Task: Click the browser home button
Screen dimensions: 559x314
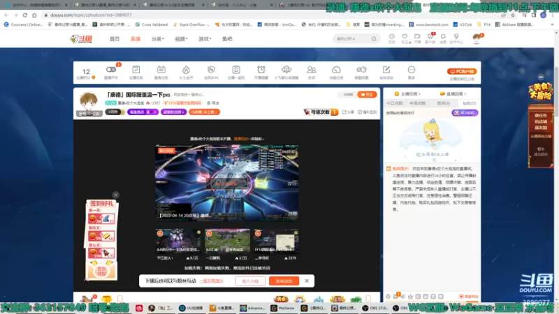Action: click(34, 15)
